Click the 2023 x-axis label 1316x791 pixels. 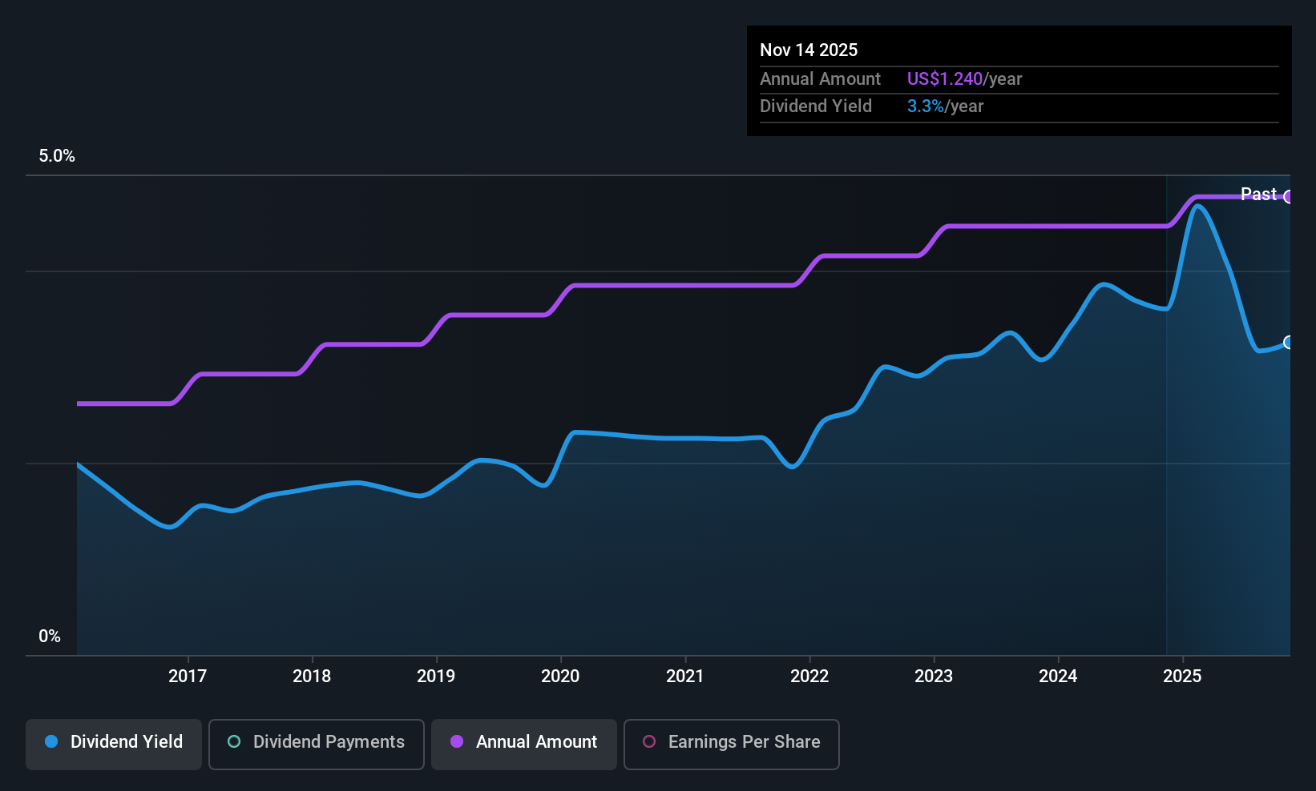click(934, 676)
